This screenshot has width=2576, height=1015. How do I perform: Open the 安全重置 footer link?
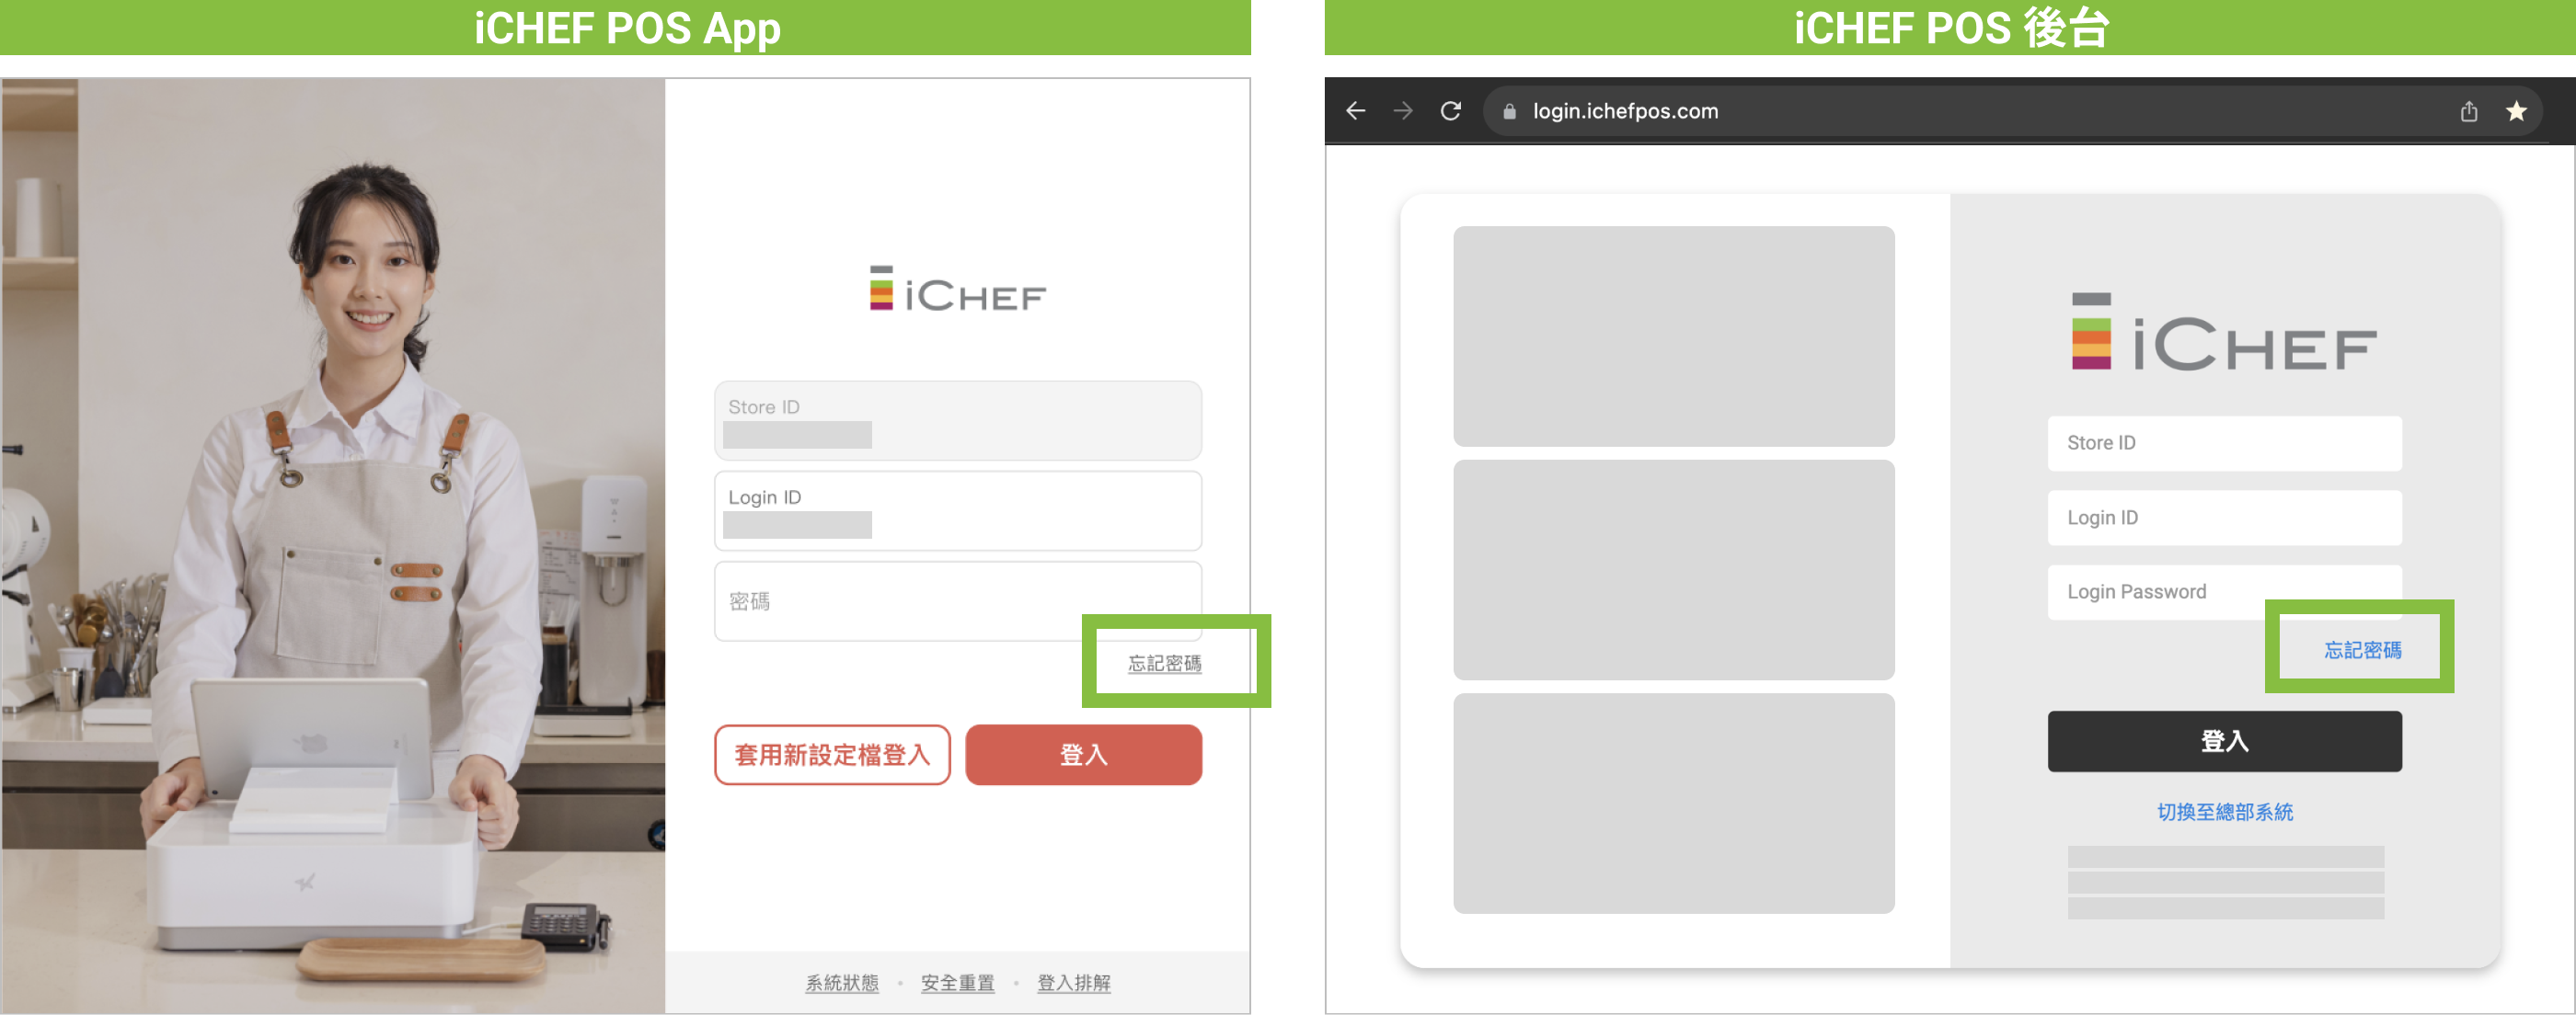957,982
